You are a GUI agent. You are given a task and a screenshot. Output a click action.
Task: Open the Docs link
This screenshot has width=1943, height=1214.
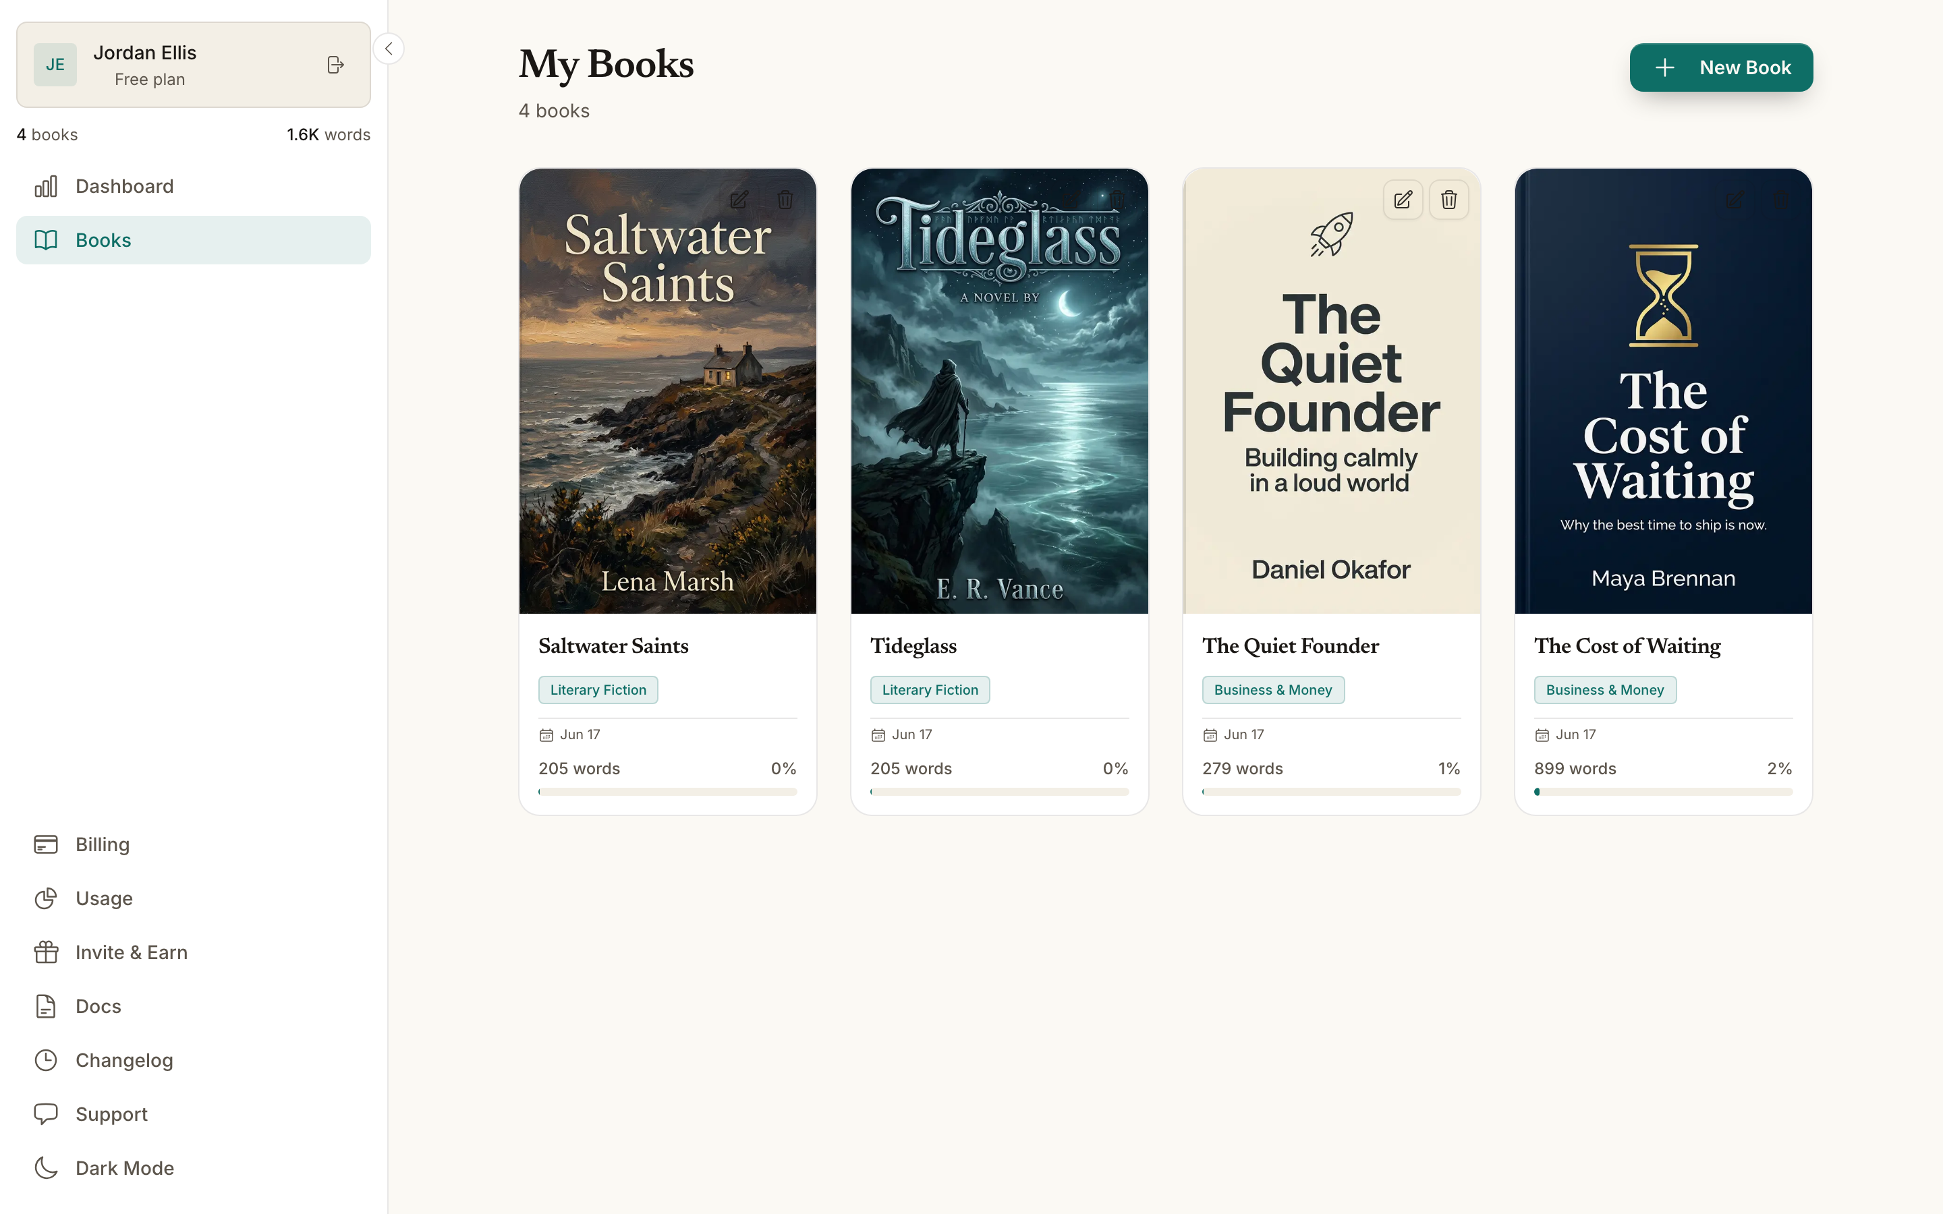pos(194,1006)
